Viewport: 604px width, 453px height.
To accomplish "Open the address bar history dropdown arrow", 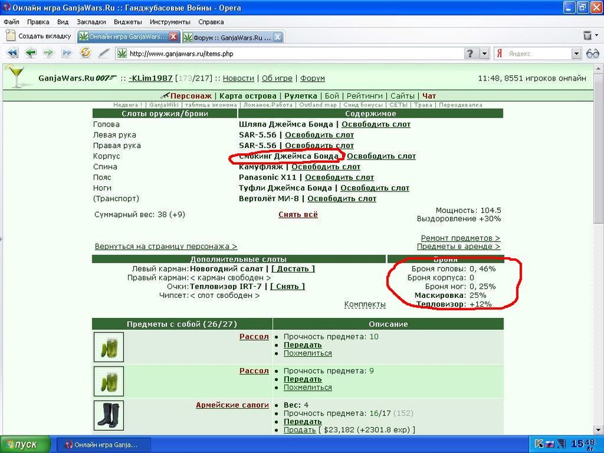I will click(x=484, y=53).
